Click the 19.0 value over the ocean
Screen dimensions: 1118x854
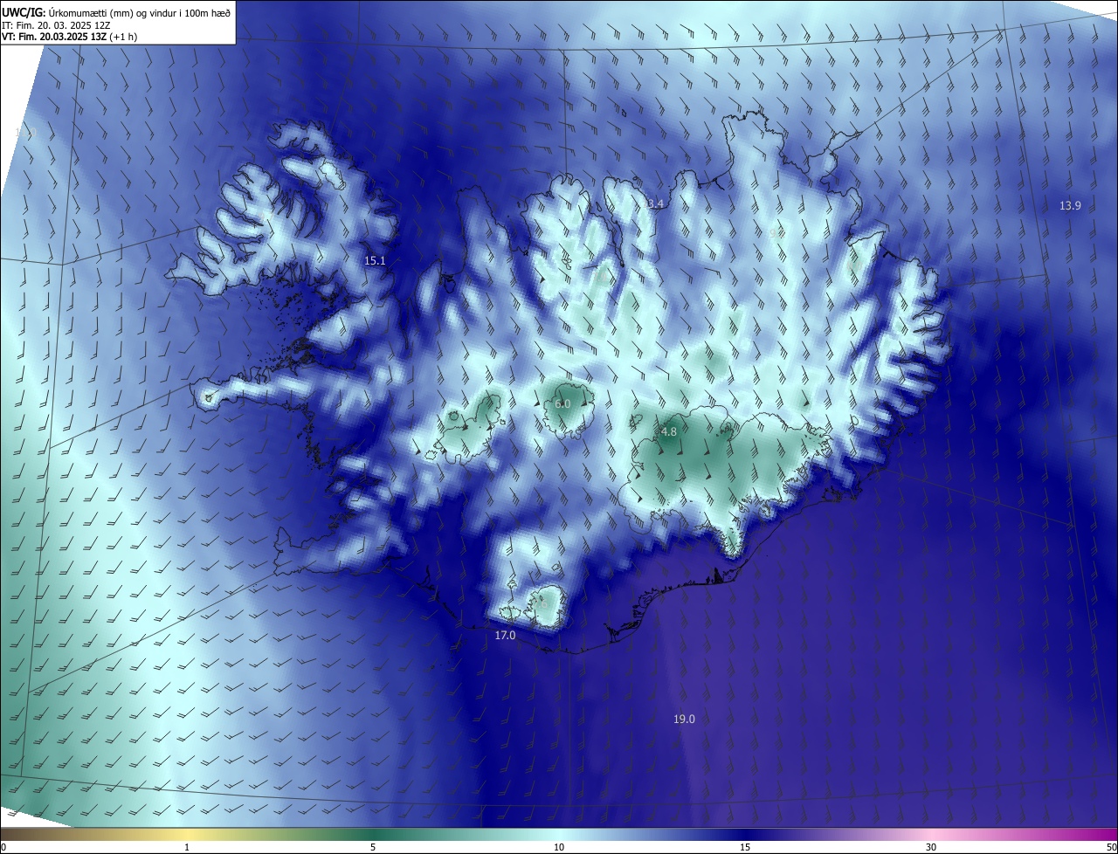pos(684,719)
